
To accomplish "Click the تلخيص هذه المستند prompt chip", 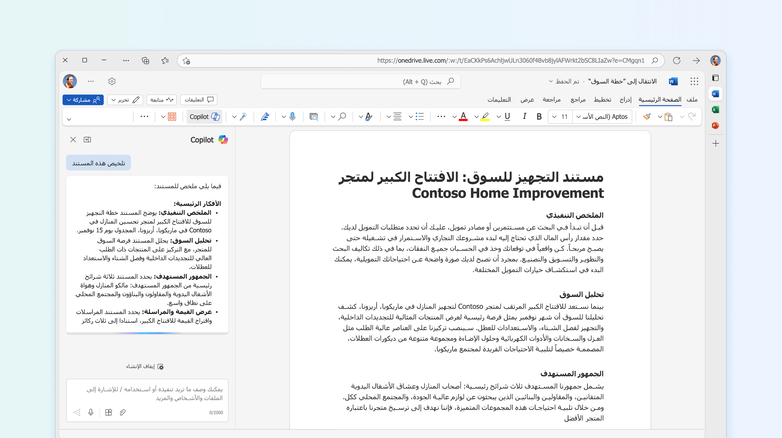I will coord(99,163).
